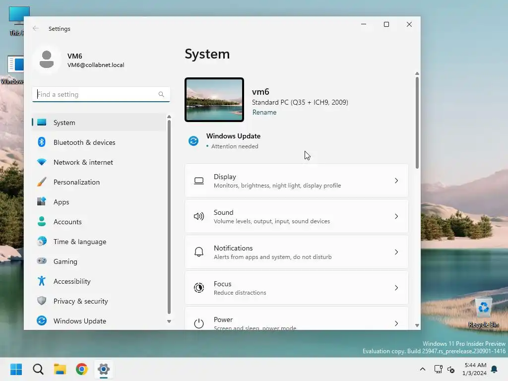Click the Bluetooth icon in sidebar
This screenshot has height=381, width=508.
pos(42,142)
